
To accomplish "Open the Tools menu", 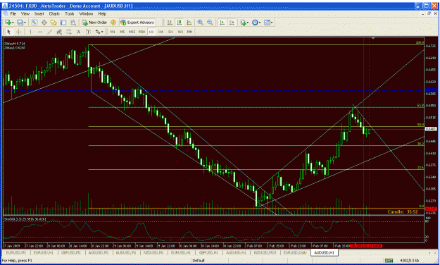I will tap(69, 13).
